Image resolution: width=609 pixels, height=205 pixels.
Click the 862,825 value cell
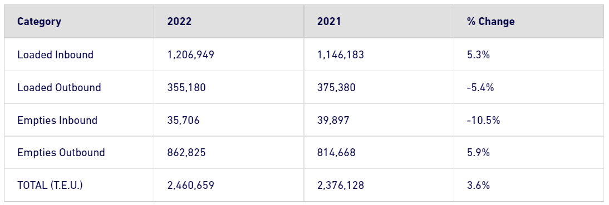pos(186,152)
